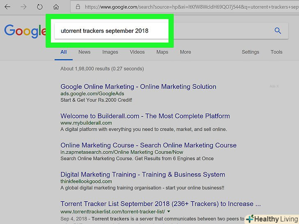Switch to the News tab
Image resolution: width=299 pixels, height=224 pixels.
point(85,52)
